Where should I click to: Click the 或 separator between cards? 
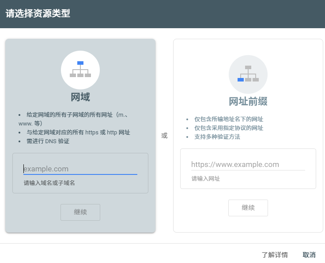164,136
